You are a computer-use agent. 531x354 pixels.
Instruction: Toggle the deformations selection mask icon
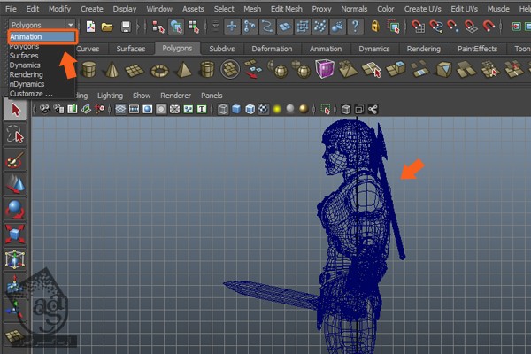[303, 27]
